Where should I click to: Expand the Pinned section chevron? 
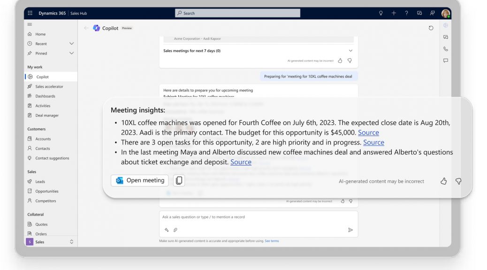click(x=71, y=53)
